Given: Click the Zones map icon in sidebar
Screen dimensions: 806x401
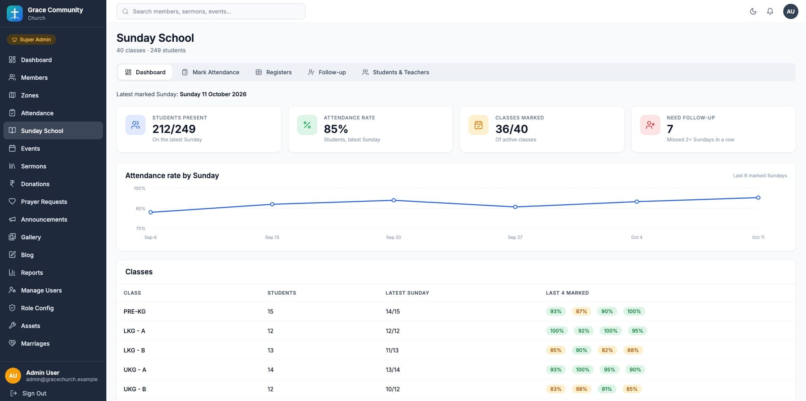Looking at the screenshot, I should (12, 95).
